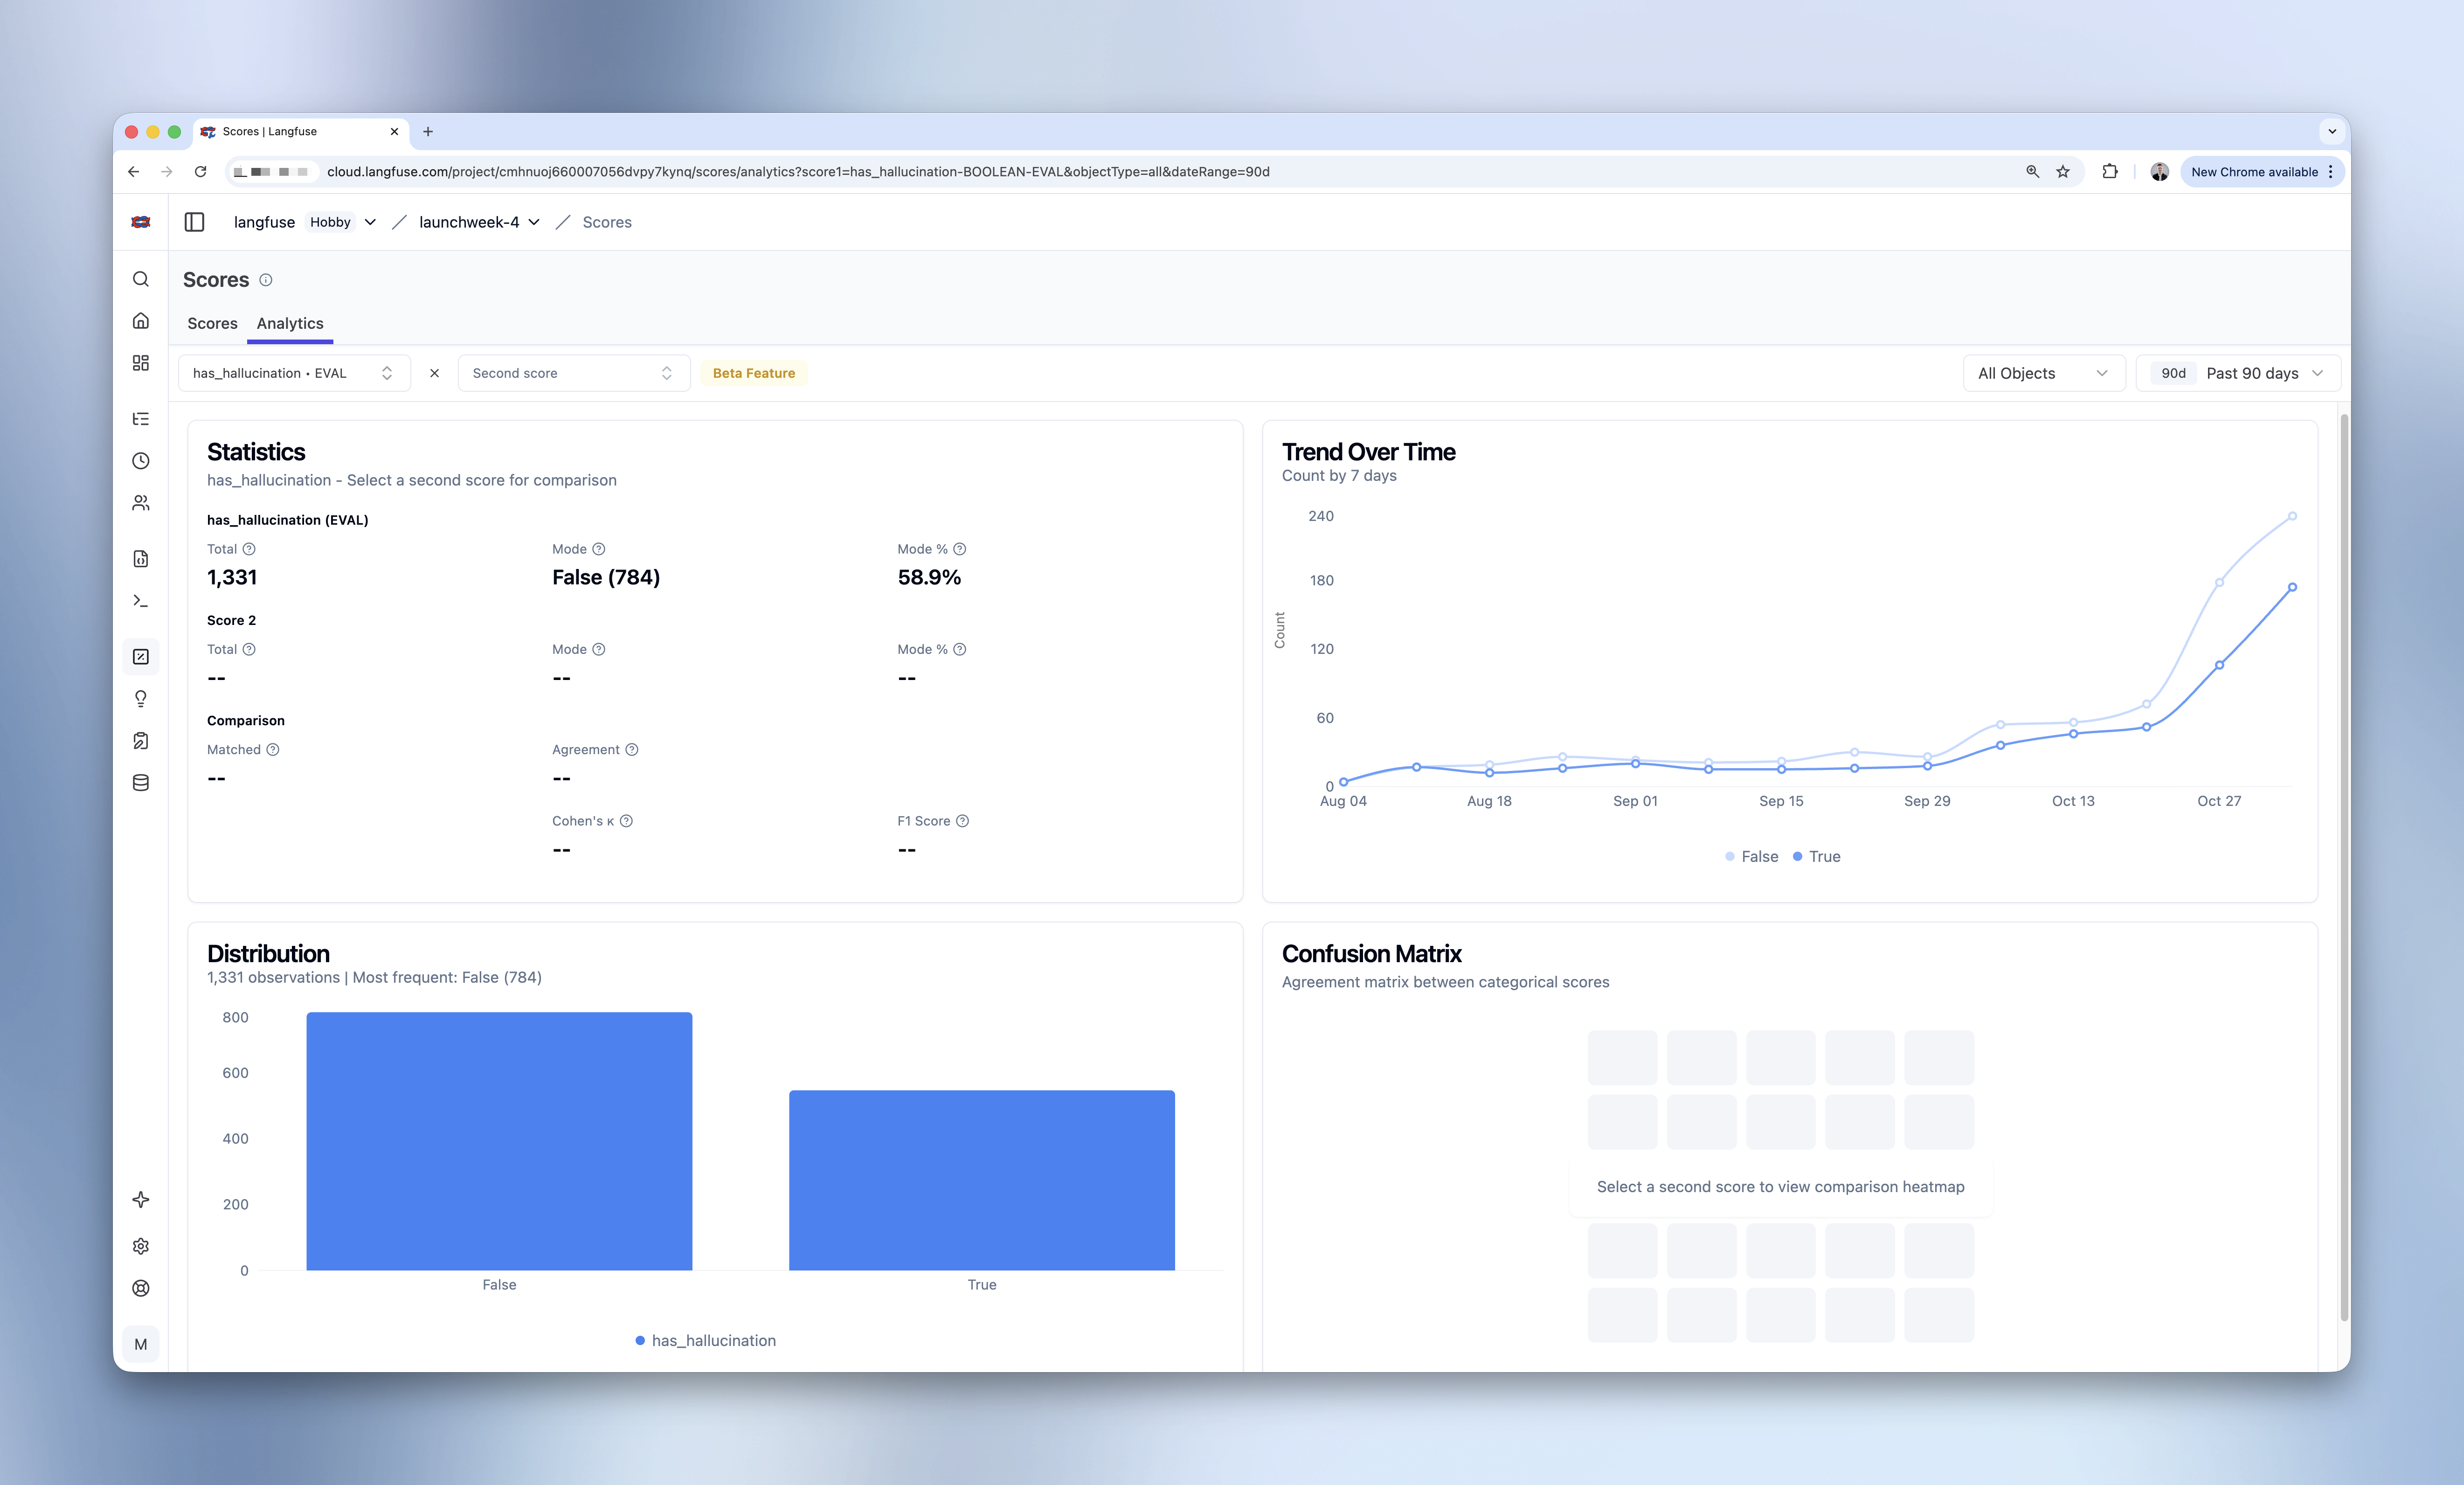Toggle the sidebar panel button
Screen dimensions: 2464x1485
[x=194, y=222]
